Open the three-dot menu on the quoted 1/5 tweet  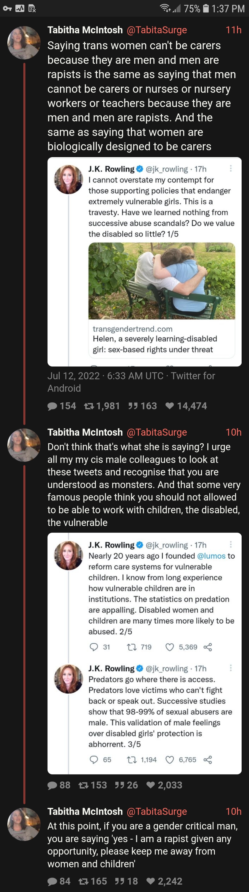[x=231, y=169]
